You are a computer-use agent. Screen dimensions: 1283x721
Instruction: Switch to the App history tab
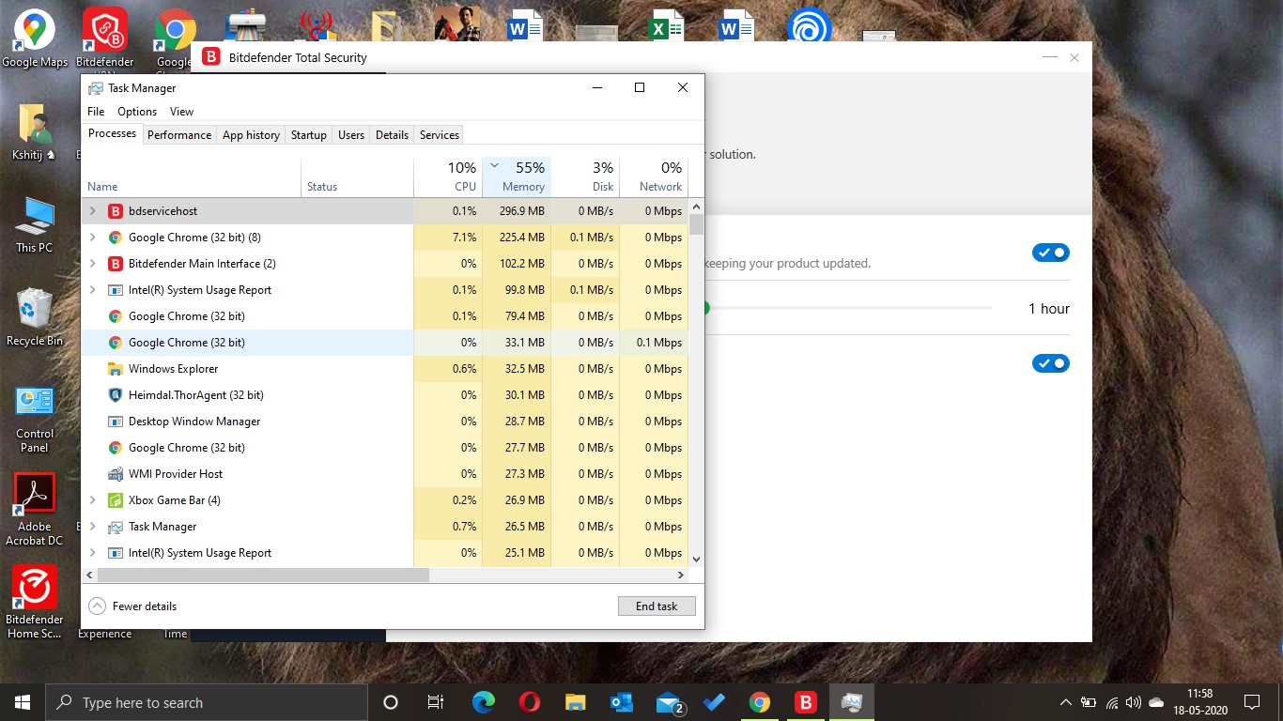pyautogui.click(x=251, y=135)
